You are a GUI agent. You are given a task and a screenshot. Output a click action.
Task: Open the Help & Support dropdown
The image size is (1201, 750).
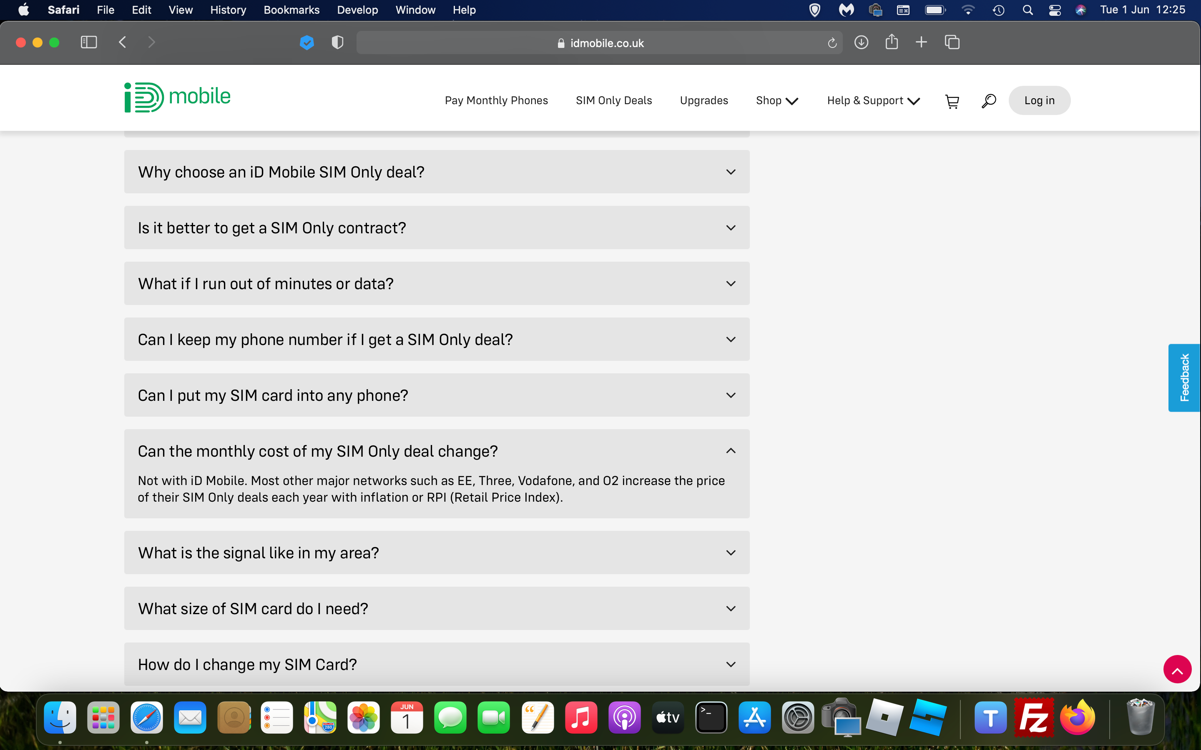point(874,101)
